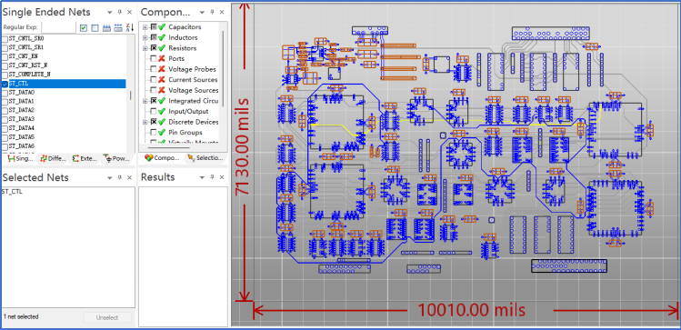This screenshot has height=330, width=681.
Task: Click the net list vertical scrollbar thumb
Action: coord(130,95)
